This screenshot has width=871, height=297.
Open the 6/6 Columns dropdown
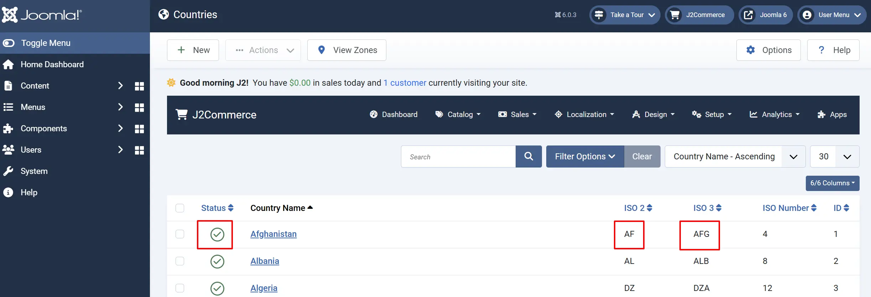[833, 183]
